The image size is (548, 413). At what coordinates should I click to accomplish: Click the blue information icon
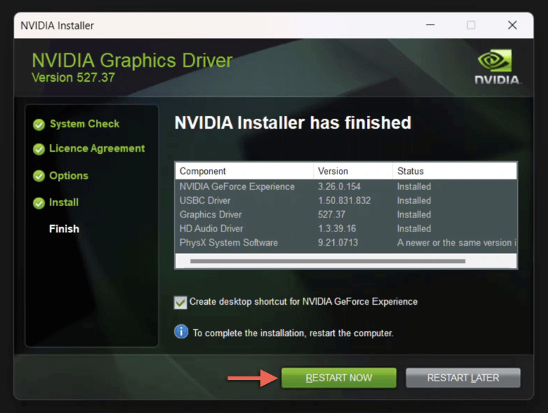(181, 331)
